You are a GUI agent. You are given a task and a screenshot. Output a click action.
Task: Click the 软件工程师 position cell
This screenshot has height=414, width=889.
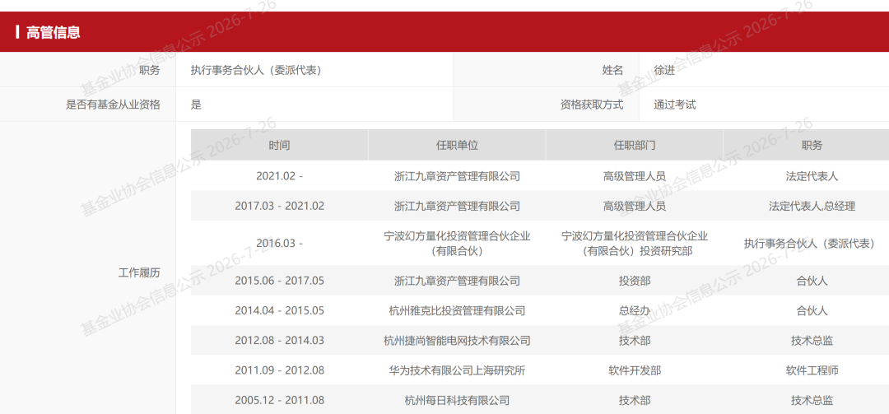coord(812,370)
